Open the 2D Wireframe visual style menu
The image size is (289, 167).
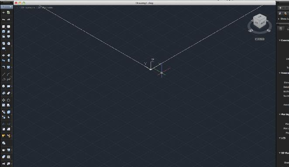tap(45, 7)
